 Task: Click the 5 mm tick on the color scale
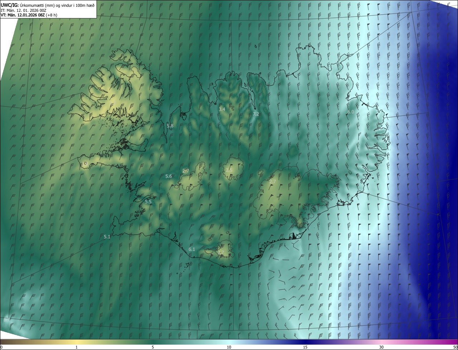pos(153,347)
